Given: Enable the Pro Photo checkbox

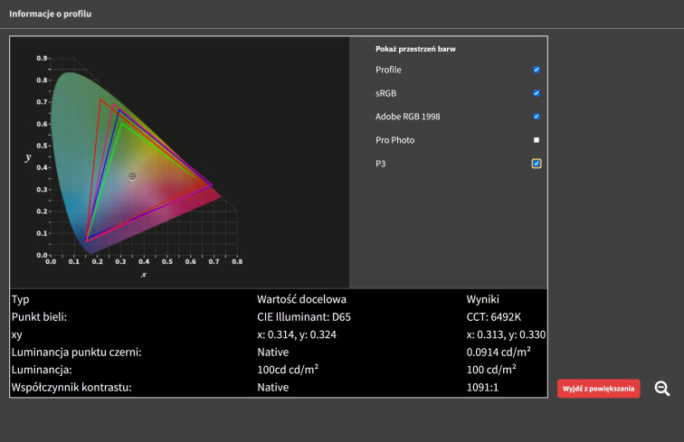Looking at the screenshot, I should (537, 140).
